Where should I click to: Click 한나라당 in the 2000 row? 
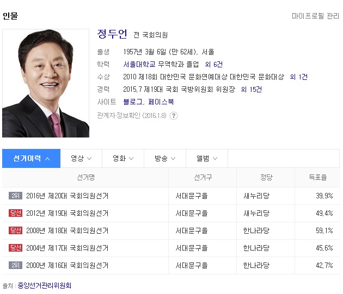tap(256, 266)
